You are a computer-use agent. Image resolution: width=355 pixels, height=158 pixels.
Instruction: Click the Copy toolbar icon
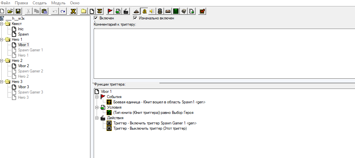click(x=36, y=11)
